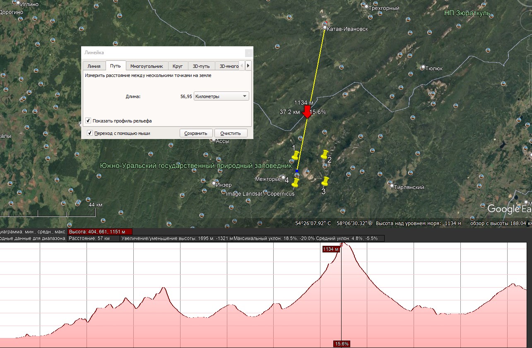The width and height of the screenshot is (532, 348).
Task: Toggle Переход с помощью мыши checkbox
Action: pyautogui.click(x=90, y=133)
